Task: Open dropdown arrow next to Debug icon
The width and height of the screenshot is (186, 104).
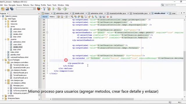Action: point(62,9)
